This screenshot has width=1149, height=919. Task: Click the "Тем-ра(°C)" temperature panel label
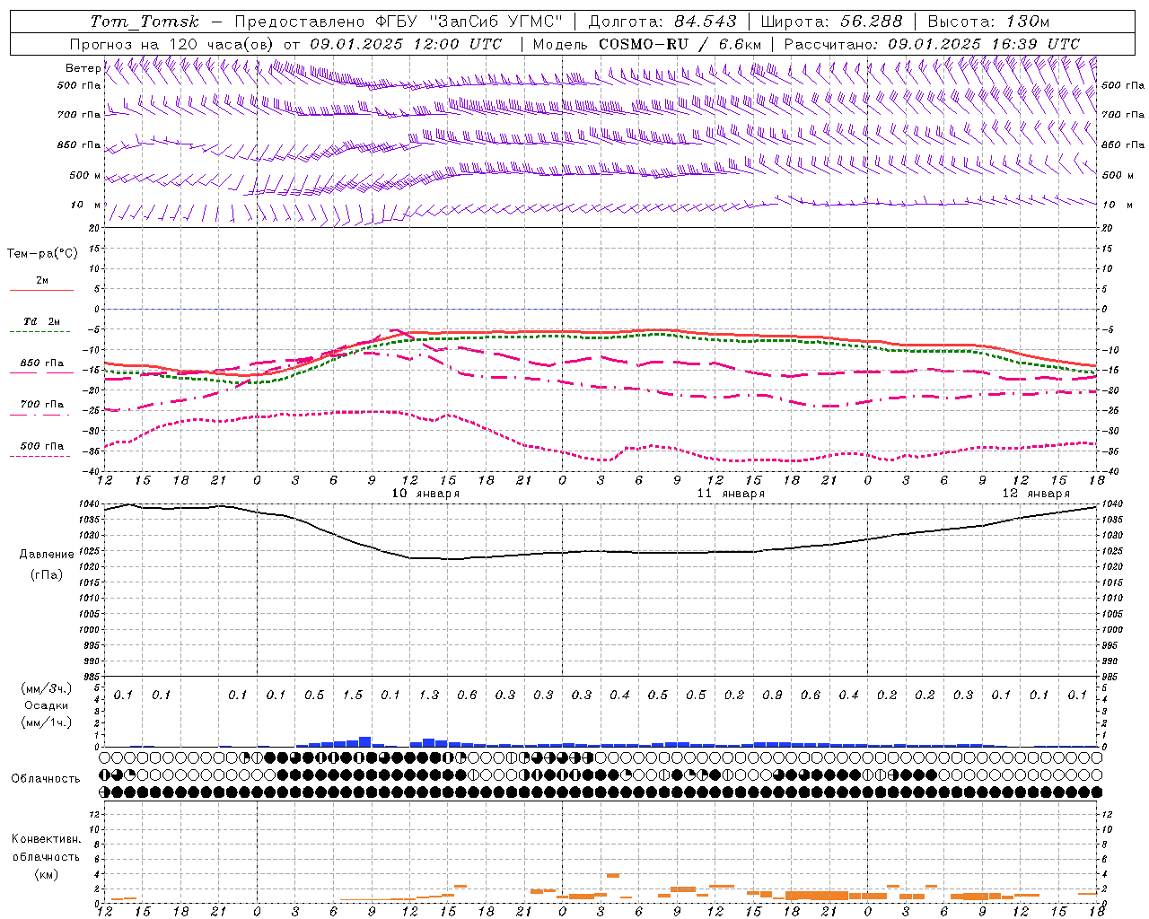(42, 254)
